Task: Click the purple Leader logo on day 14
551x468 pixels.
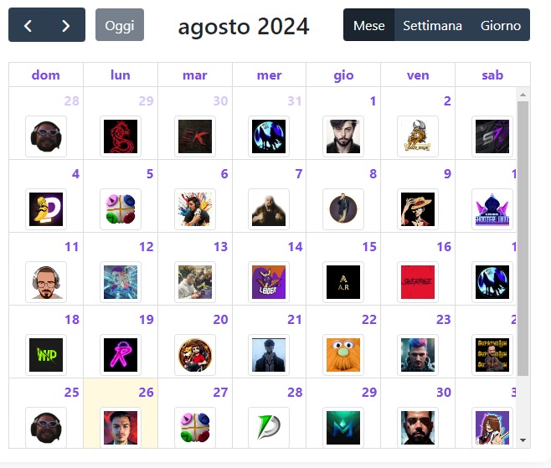Action: [269, 282]
